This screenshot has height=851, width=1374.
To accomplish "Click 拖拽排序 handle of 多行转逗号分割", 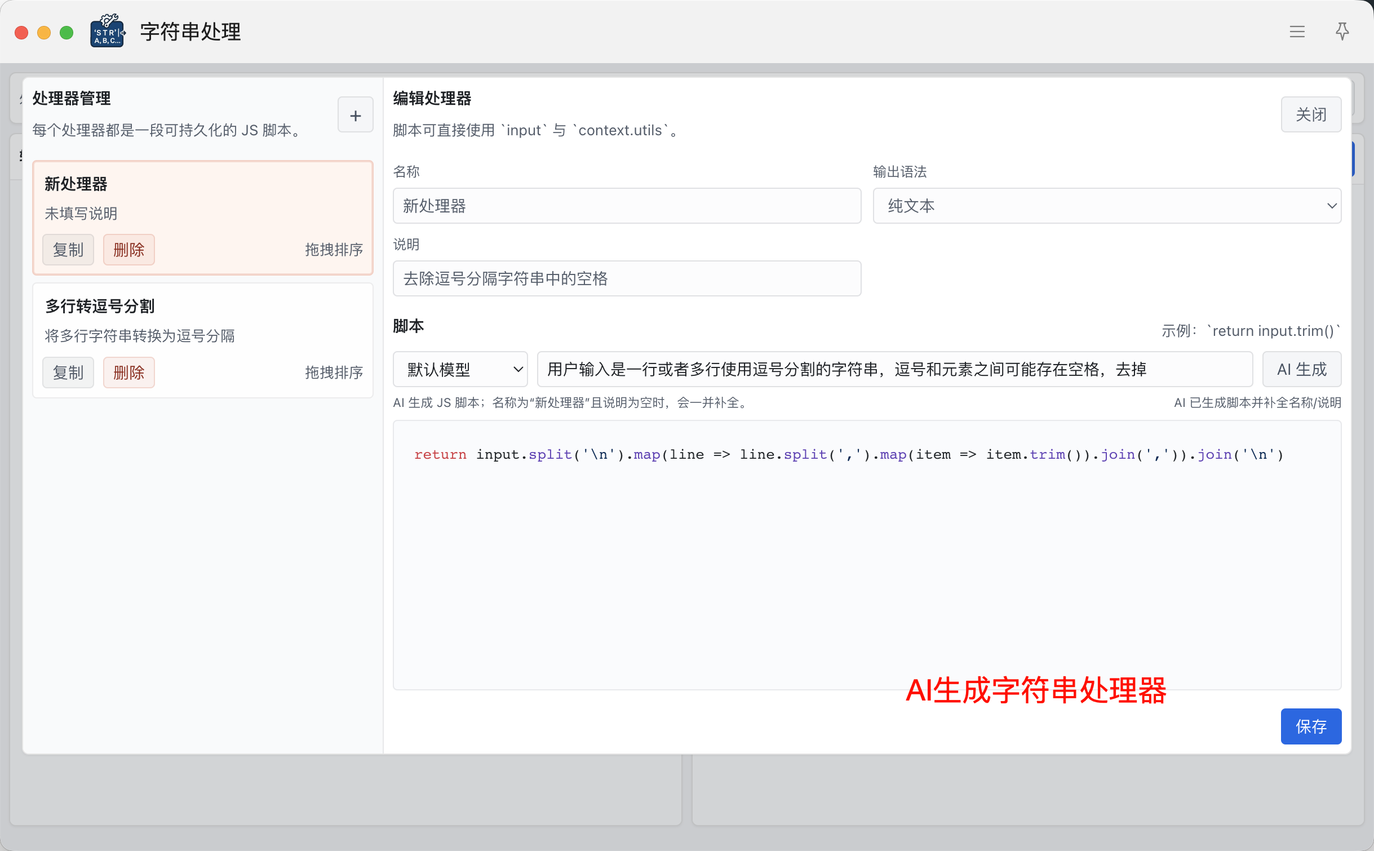I will pyautogui.click(x=334, y=373).
